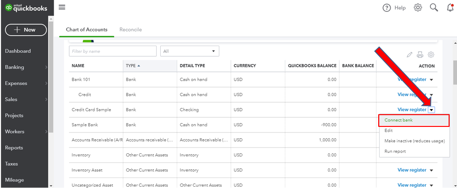Sort by BANK BALANCE column header
The height and width of the screenshot is (188, 457).
(358, 66)
